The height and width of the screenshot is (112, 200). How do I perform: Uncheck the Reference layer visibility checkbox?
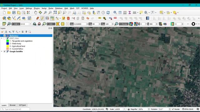coord(5,36)
